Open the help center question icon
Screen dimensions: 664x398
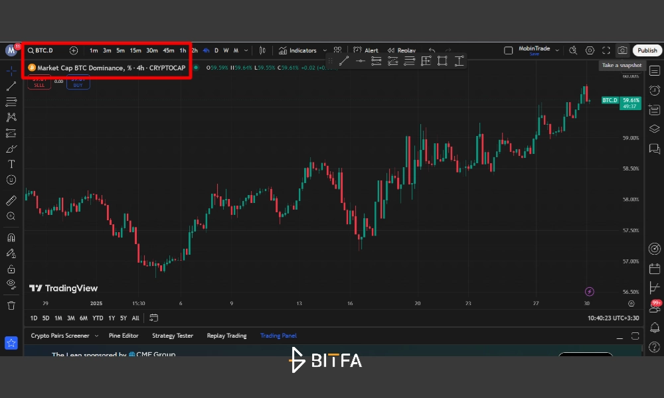(654, 347)
